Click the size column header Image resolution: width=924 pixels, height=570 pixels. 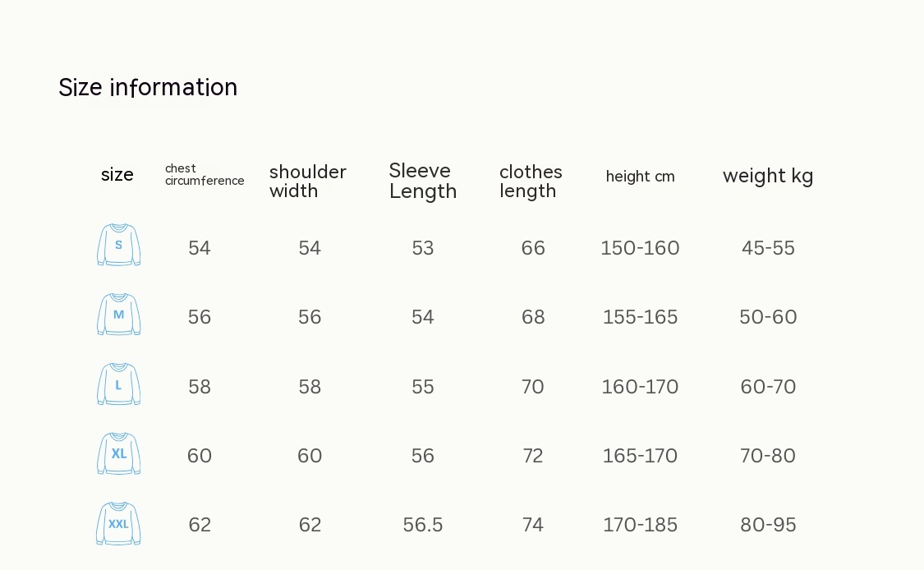click(117, 175)
